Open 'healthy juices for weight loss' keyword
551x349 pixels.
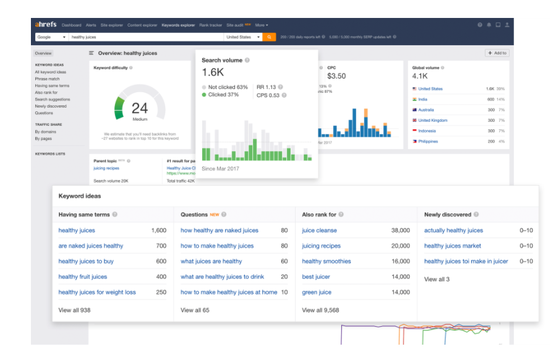point(97,293)
